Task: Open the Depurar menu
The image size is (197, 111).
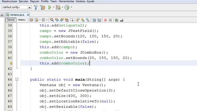Action: tap(34, 1)
